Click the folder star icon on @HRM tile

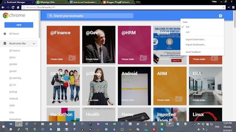click(143, 58)
